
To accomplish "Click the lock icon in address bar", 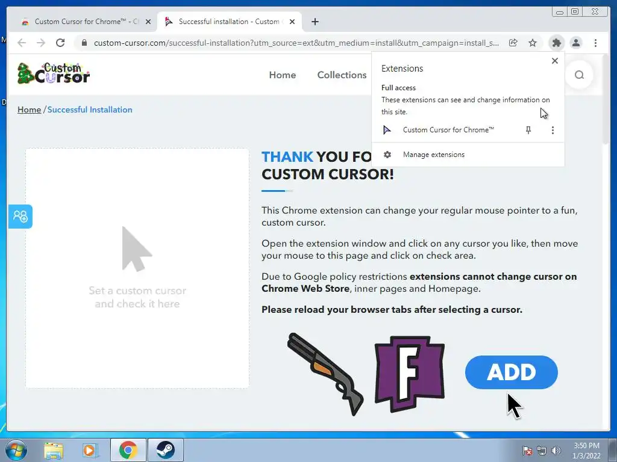I will point(84,43).
